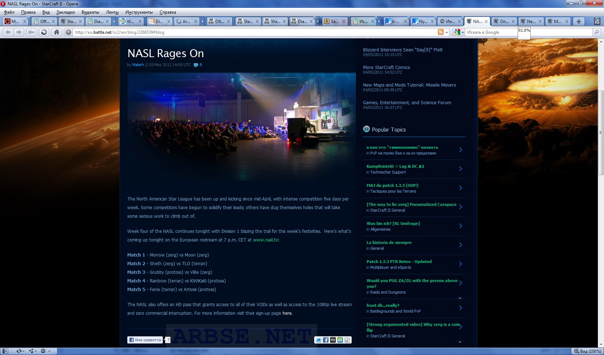Viewport: 604px width, 355px height.
Task: Open arrow for 'Pneumatized Carapace' topic
Action: coord(461,207)
